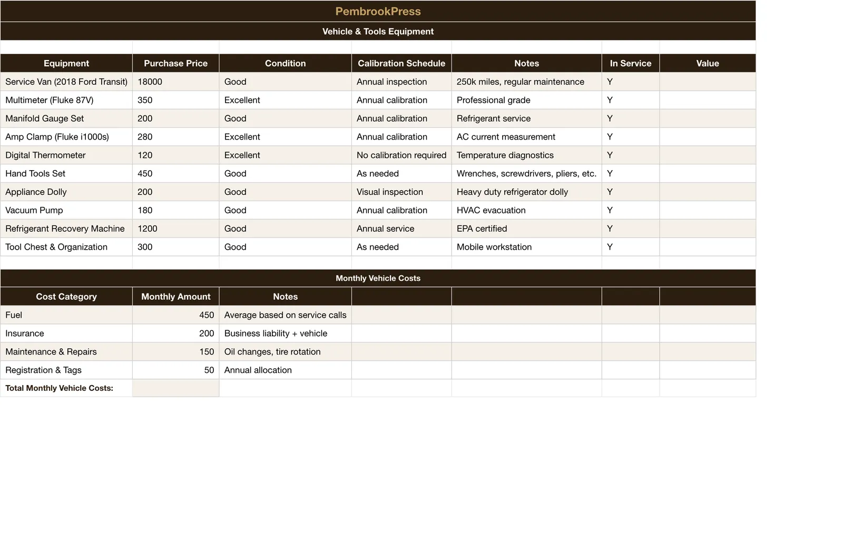Viewport: 843px width, 542px height.
Task: Click the empty Value cell for Multimeter
Action: [x=708, y=100]
